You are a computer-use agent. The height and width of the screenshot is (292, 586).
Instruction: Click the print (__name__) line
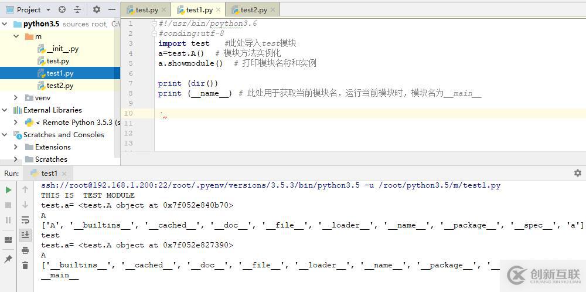coord(319,93)
